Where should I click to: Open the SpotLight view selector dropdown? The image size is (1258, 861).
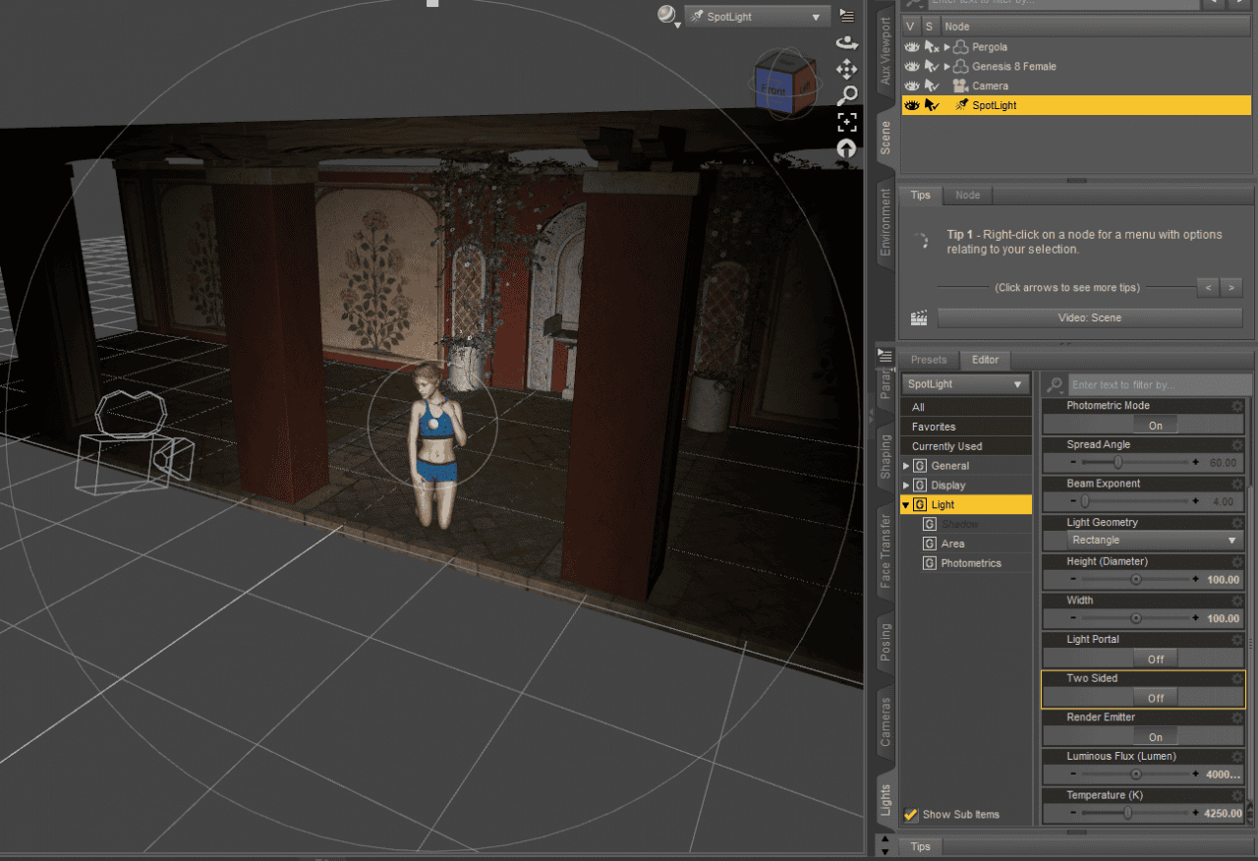point(757,16)
